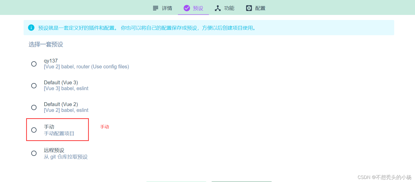Viewport: 415px width, 182px height.
Task: Click the 手动配置项目 description text
Action: 59,133
